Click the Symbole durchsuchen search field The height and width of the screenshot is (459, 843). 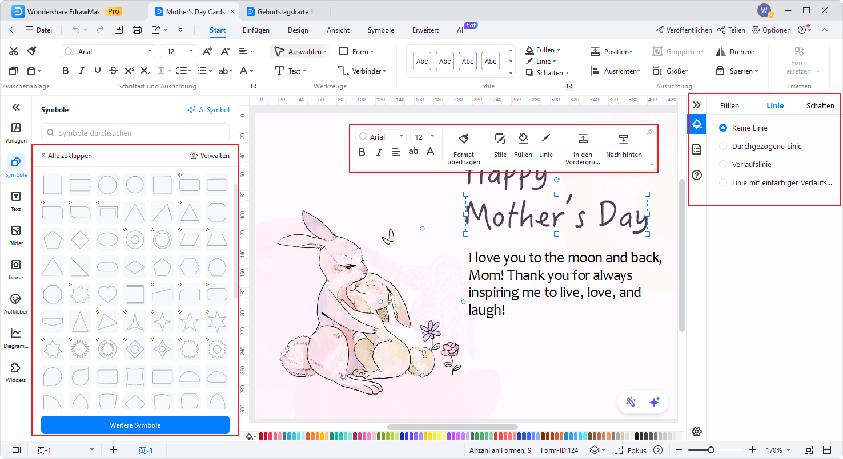click(x=135, y=133)
